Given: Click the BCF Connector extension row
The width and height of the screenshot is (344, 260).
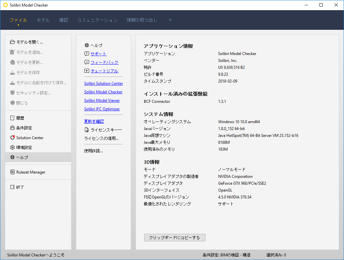Looking at the screenshot, I should tap(185, 101).
